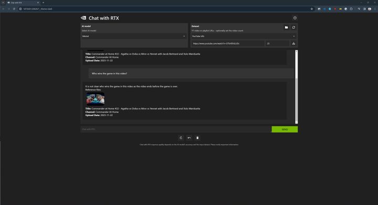This screenshot has width=378, height=205.
Task: Open the browser three-dot menu
Action: pyautogui.click(x=375, y=9)
